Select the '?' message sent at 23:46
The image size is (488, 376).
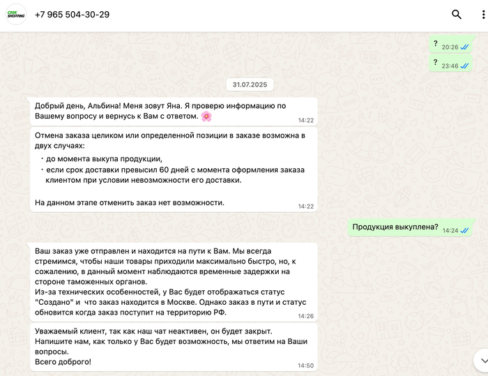click(450, 63)
